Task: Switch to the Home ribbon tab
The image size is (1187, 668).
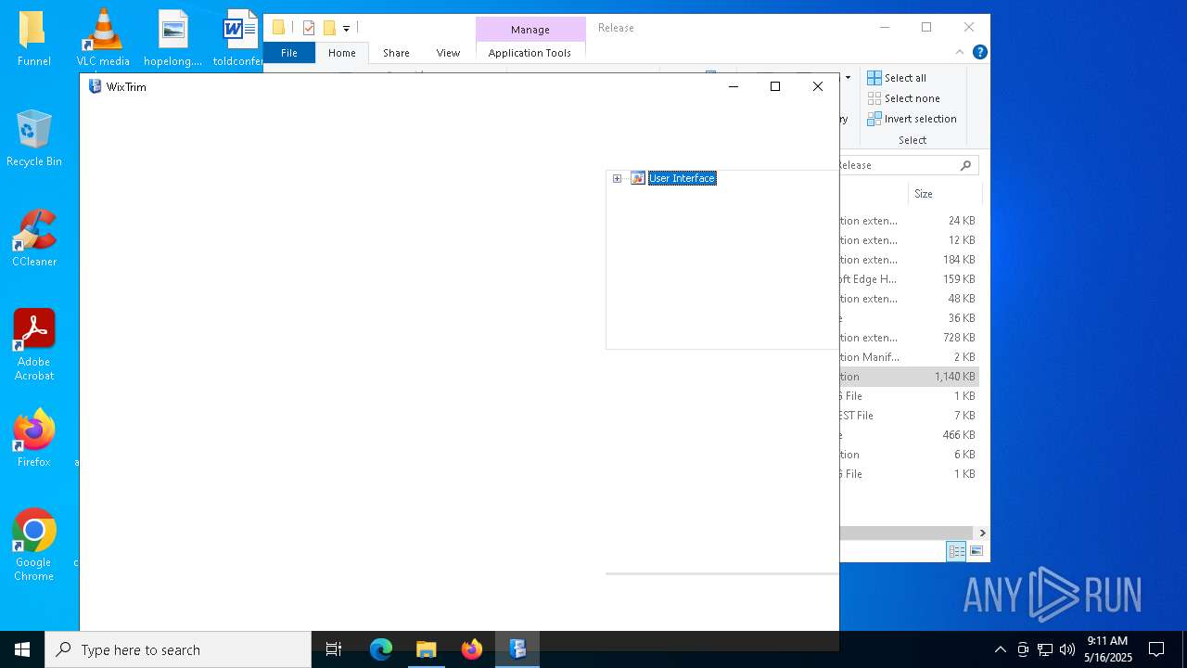Action: [x=342, y=53]
